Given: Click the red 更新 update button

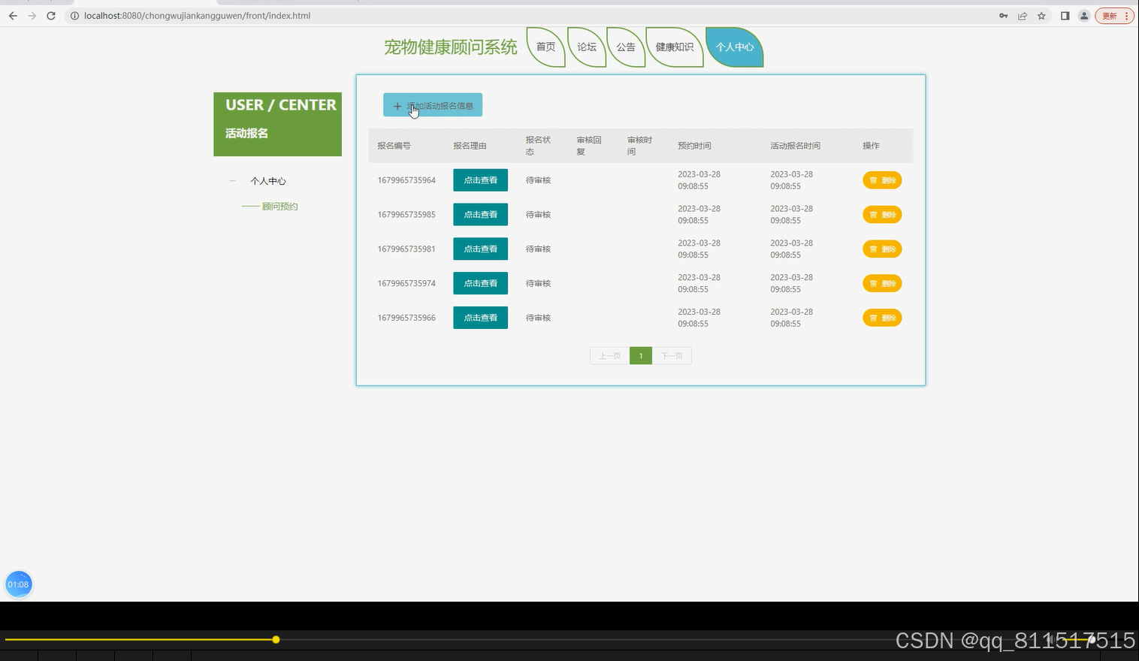Looking at the screenshot, I should coord(1114,16).
